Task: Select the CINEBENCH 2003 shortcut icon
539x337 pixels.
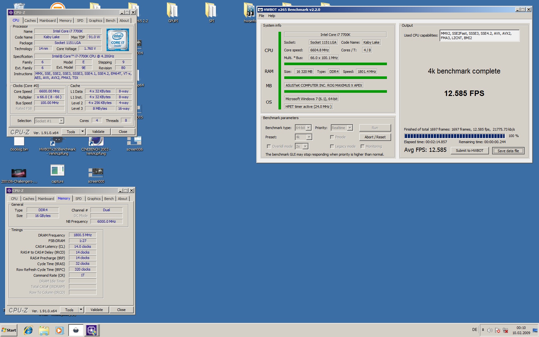Action: (x=96, y=145)
